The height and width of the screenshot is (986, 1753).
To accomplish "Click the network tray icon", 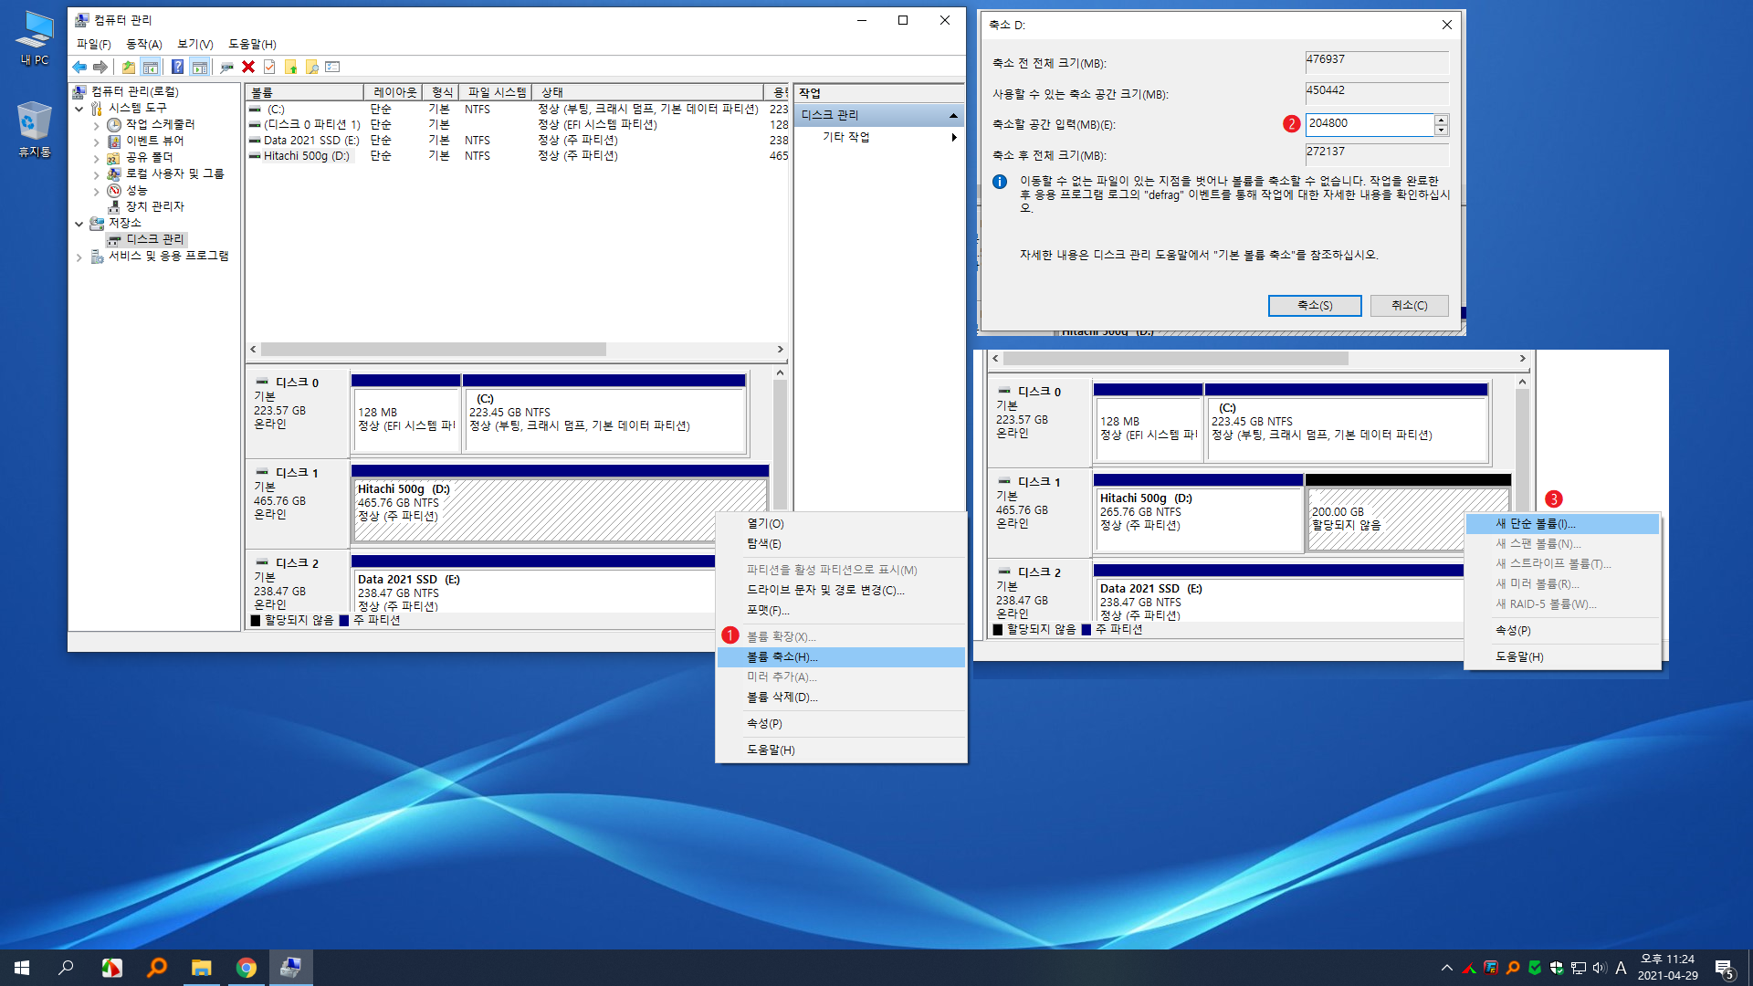I will click(1578, 968).
